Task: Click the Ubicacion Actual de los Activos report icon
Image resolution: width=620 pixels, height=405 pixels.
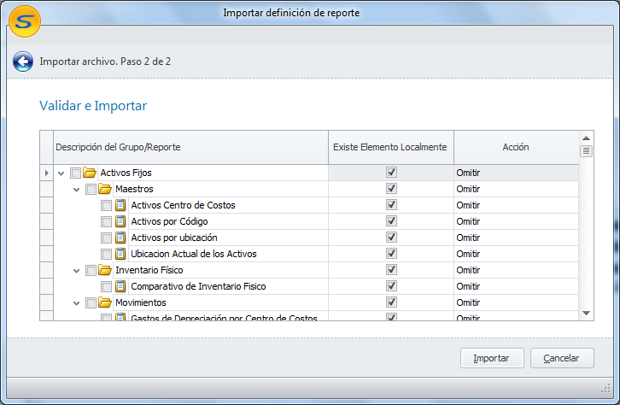Action: pyautogui.click(x=120, y=254)
